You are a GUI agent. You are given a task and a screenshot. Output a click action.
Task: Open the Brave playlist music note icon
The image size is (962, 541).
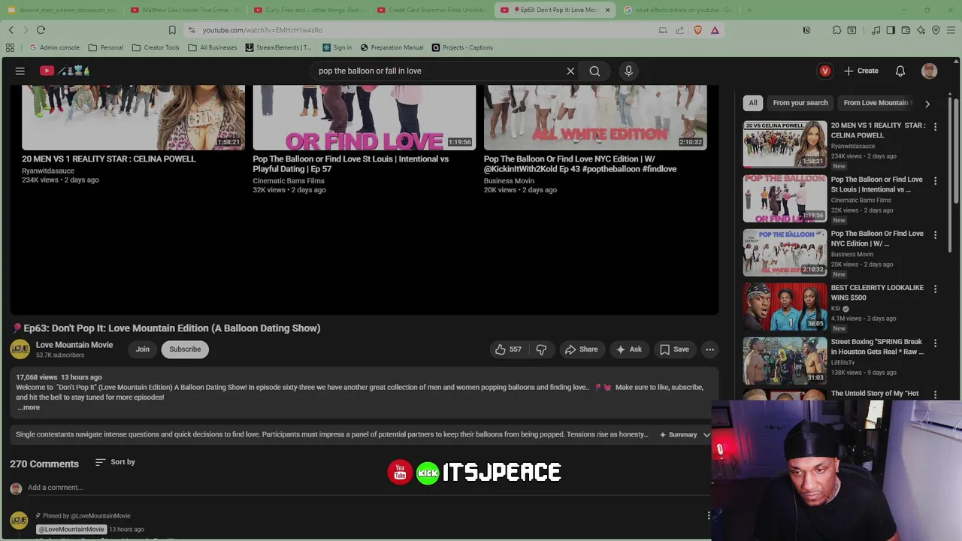click(876, 30)
